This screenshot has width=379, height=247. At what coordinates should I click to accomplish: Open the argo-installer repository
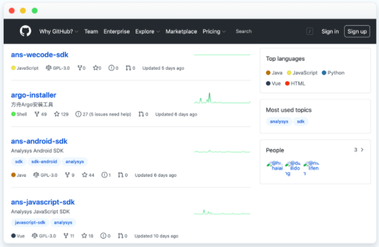(34, 95)
